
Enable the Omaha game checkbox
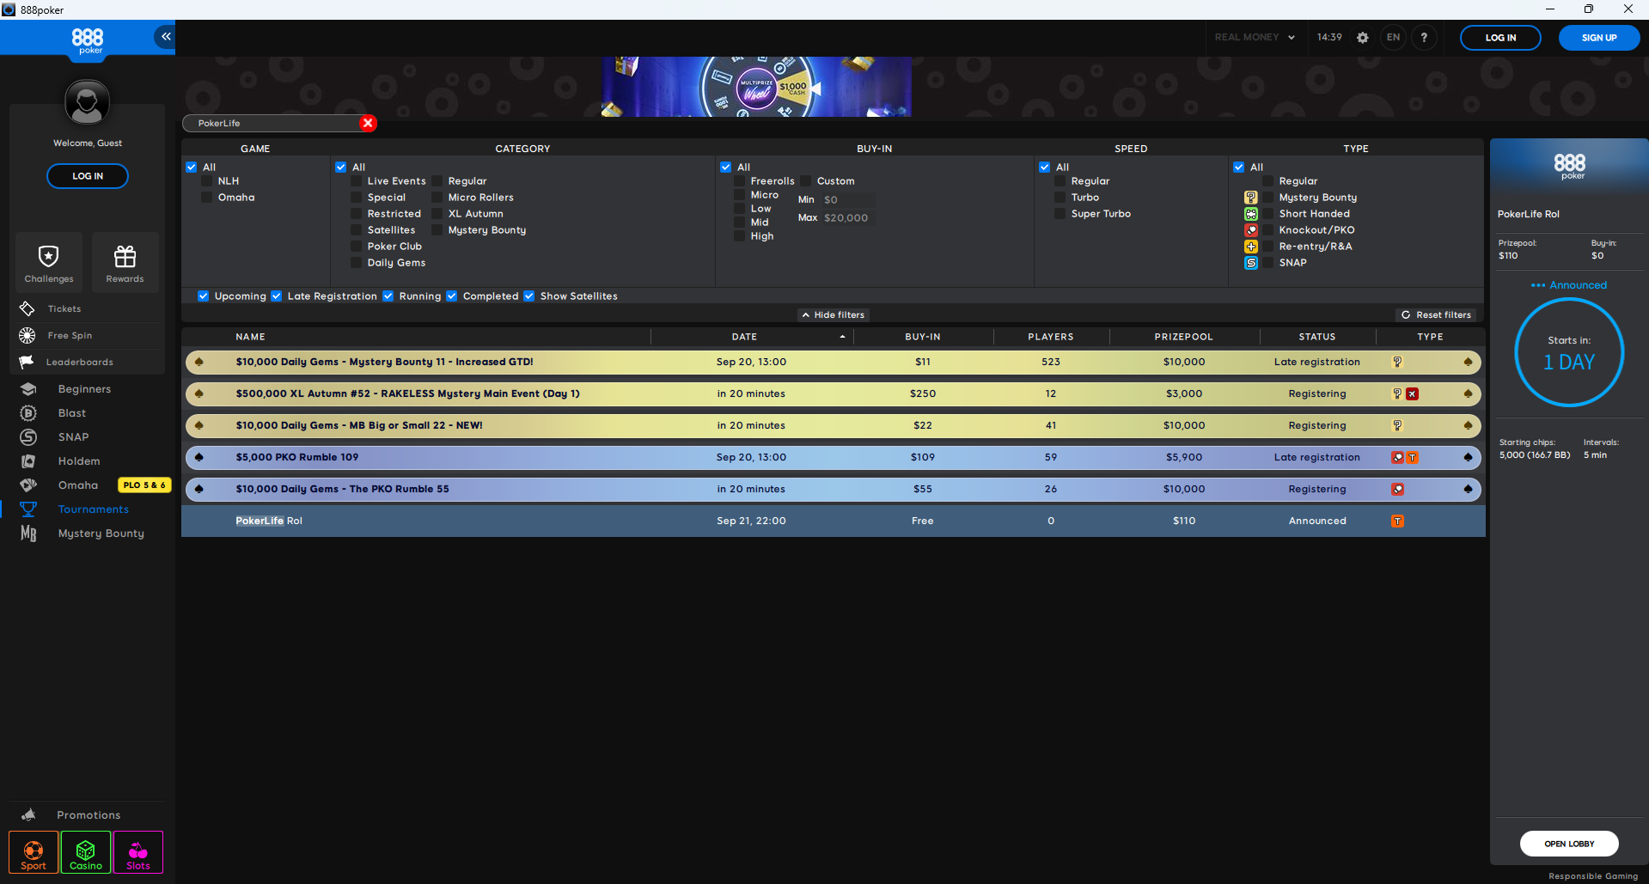207,198
